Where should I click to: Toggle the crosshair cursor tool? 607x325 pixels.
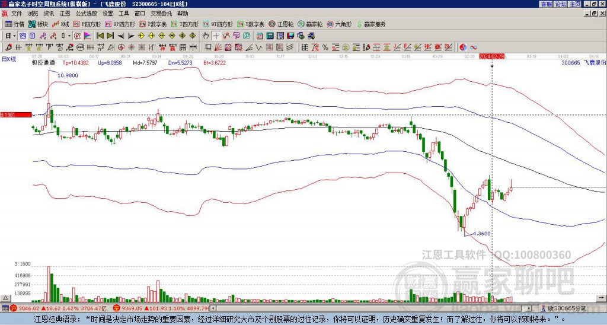click(x=216, y=36)
